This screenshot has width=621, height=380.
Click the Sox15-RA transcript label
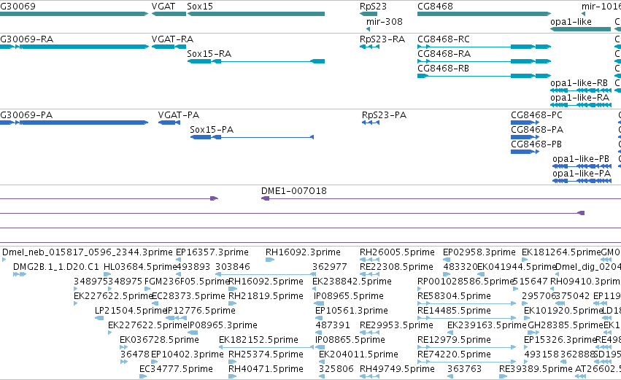pyautogui.click(x=209, y=53)
